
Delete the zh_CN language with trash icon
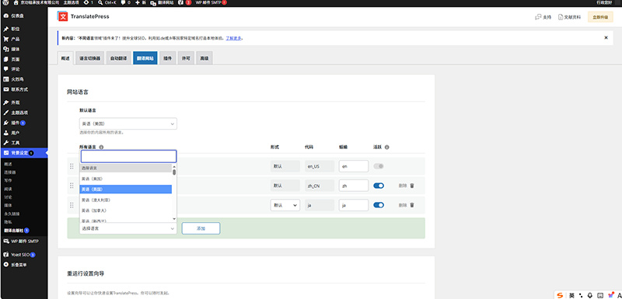pos(412,186)
